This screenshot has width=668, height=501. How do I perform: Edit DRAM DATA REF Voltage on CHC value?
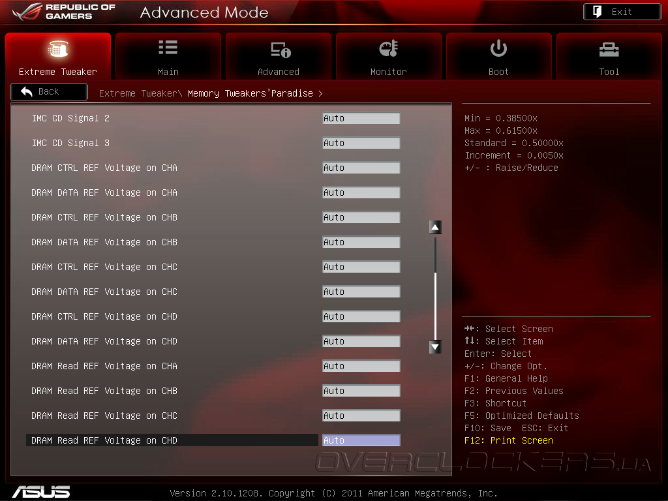click(x=361, y=292)
